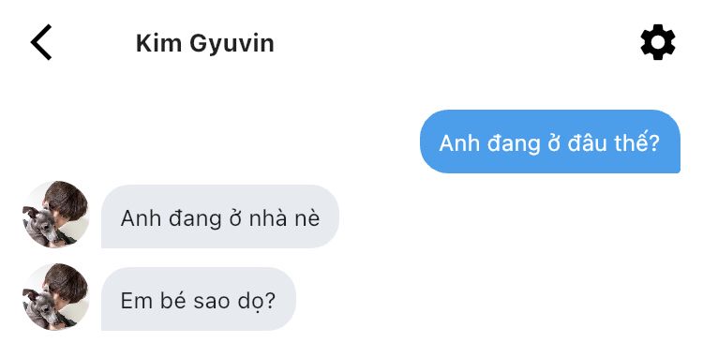
Task: Choose the first received message from Kim Gyuvin
Action: tap(220, 216)
